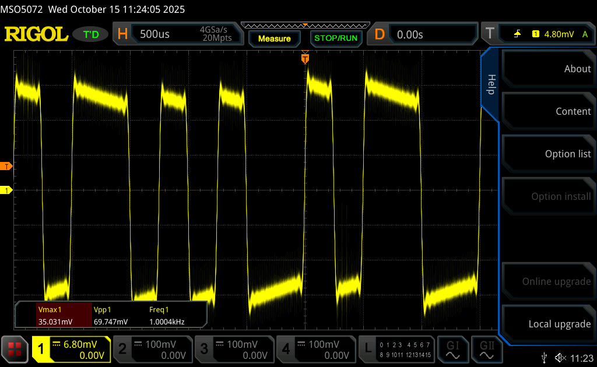Screen dimensions: 597x367
Task: Click the orange trigger position marker at top
Action: [x=305, y=58]
